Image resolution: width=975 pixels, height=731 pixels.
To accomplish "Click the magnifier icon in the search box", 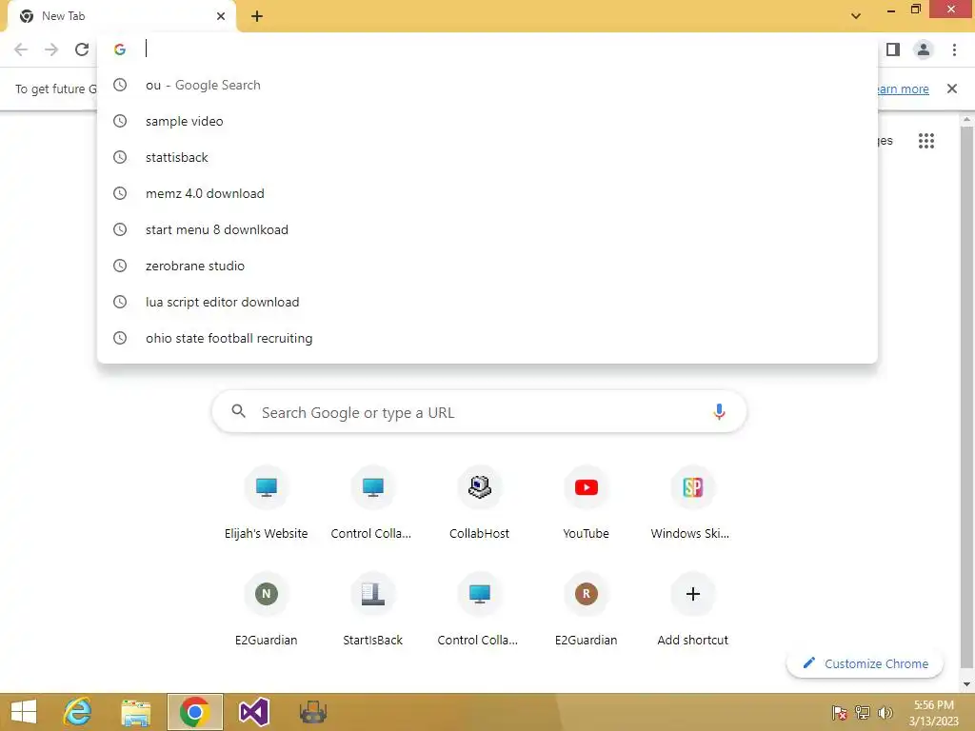I will (x=238, y=411).
